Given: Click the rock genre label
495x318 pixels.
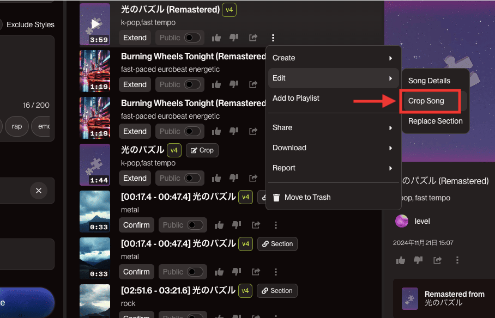Looking at the screenshot, I should (x=128, y=303).
